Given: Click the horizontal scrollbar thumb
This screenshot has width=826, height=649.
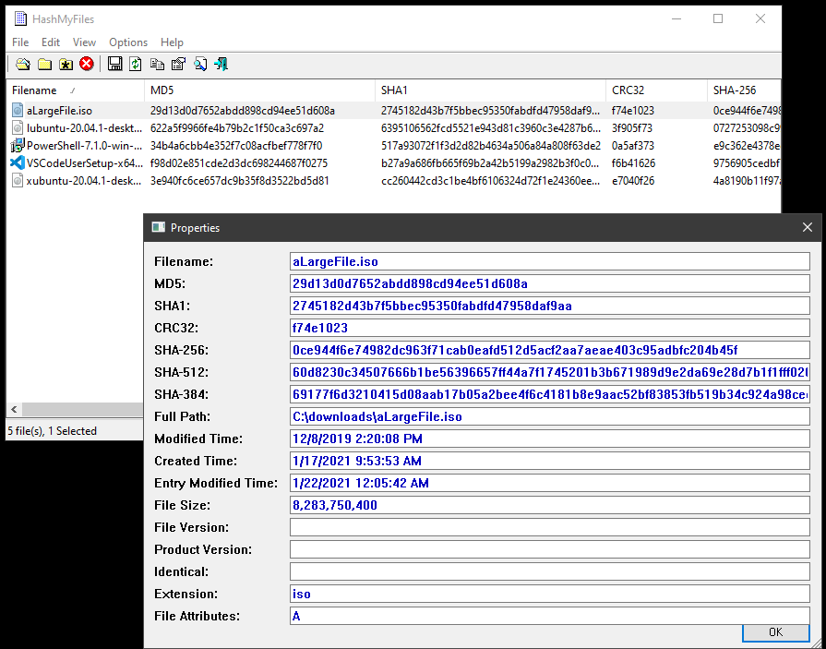Looking at the screenshot, I should tap(83, 409).
